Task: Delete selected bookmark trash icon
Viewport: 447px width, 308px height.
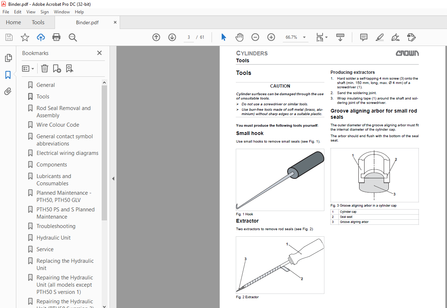Action: [x=44, y=68]
